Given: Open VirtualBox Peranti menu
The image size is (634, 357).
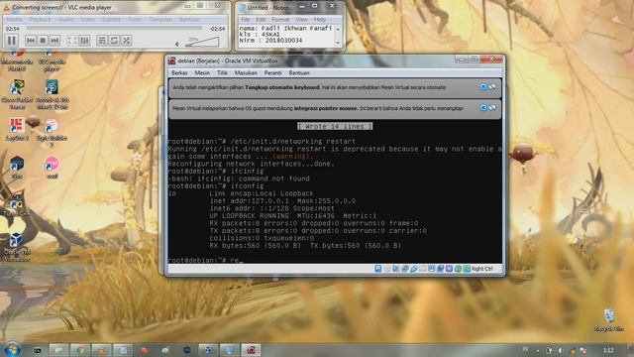Looking at the screenshot, I should pos(273,72).
